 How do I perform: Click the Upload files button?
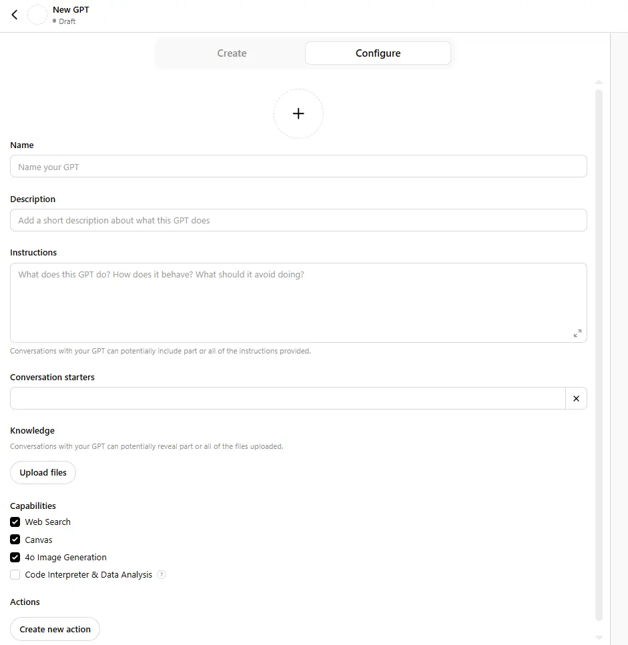point(43,473)
